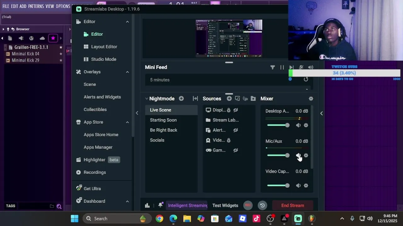This screenshot has width=403, height=226.
Task: Select Live Scene in scenes list
Action: point(171,110)
